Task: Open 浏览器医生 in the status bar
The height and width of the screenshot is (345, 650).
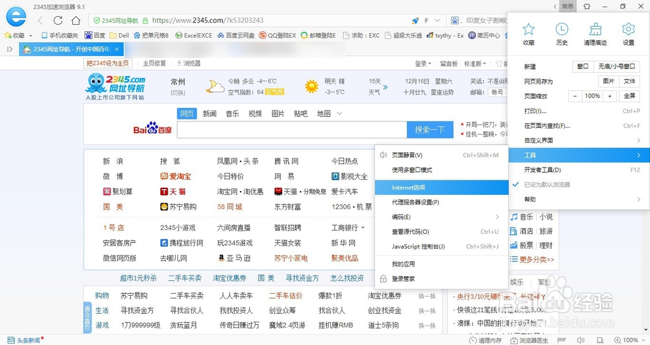Action: click(529, 340)
